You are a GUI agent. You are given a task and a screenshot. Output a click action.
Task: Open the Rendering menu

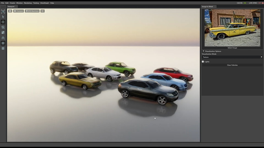click(x=28, y=3)
